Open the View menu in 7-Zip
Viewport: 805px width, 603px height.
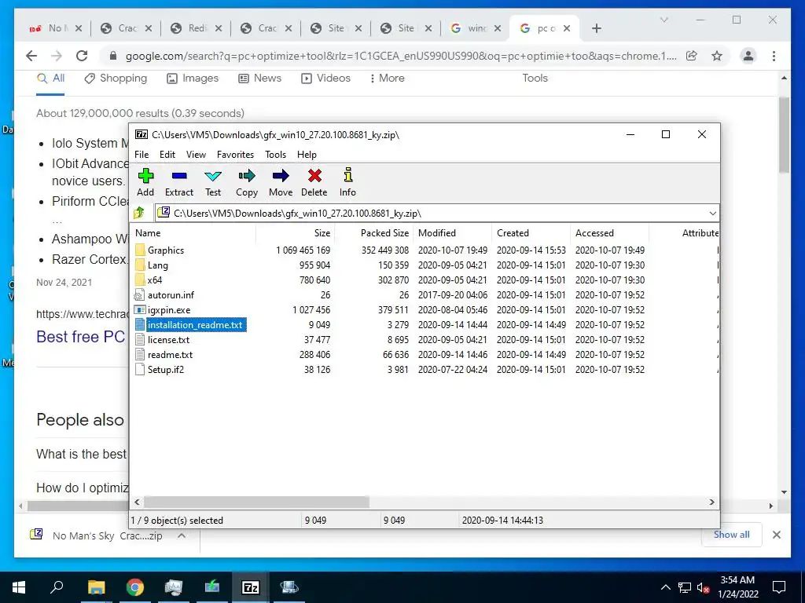coord(196,155)
